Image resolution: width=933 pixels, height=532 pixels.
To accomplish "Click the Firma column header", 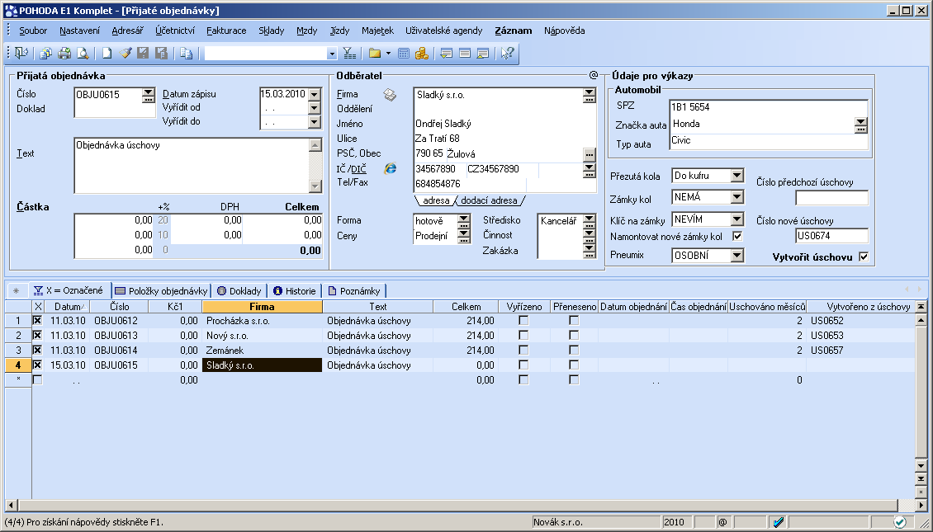I will (263, 307).
